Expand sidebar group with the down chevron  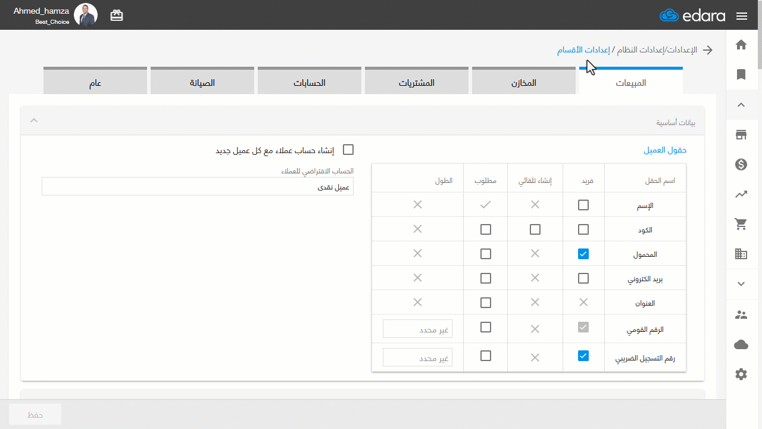(x=741, y=284)
